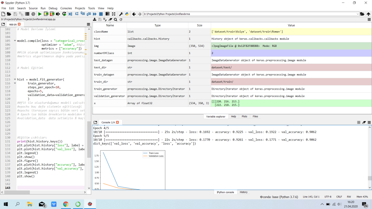
Task: Maximize current pane icon
Action: point(108,14)
